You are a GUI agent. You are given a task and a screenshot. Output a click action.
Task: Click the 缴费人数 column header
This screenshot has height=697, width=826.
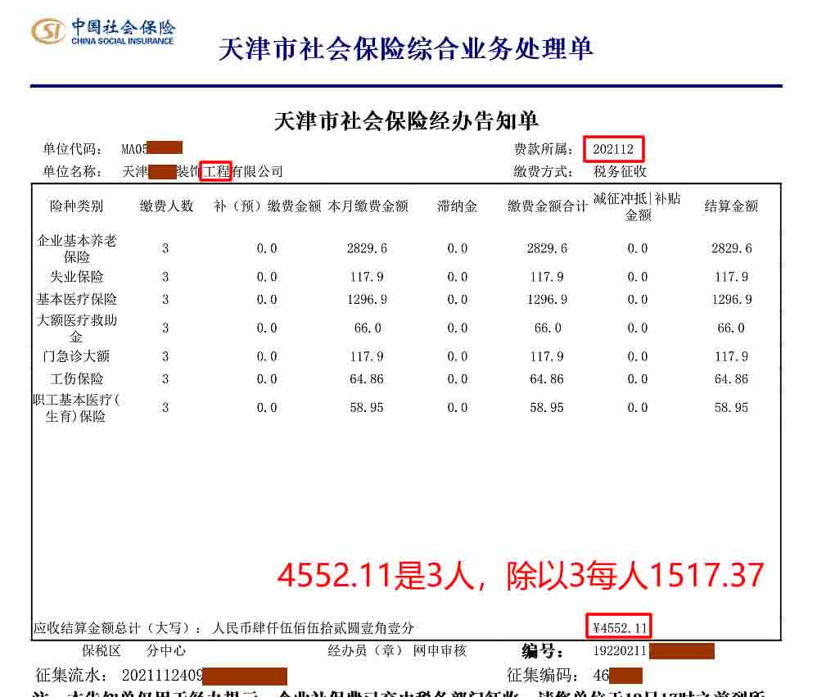click(x=166, y=206)
